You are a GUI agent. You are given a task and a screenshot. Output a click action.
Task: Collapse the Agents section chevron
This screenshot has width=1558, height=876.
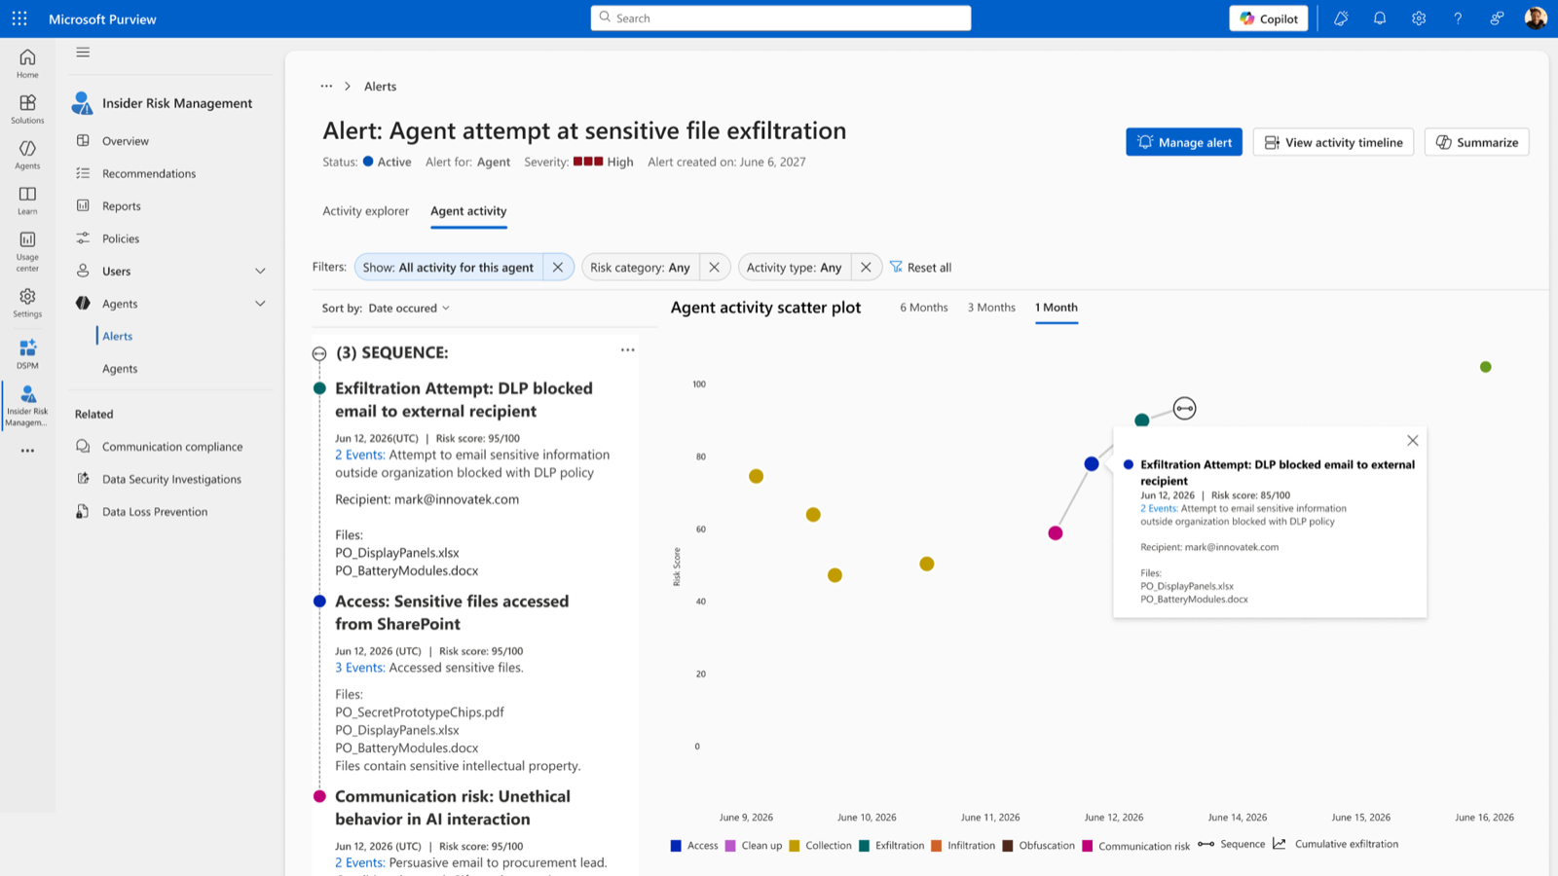click(260, 304)
